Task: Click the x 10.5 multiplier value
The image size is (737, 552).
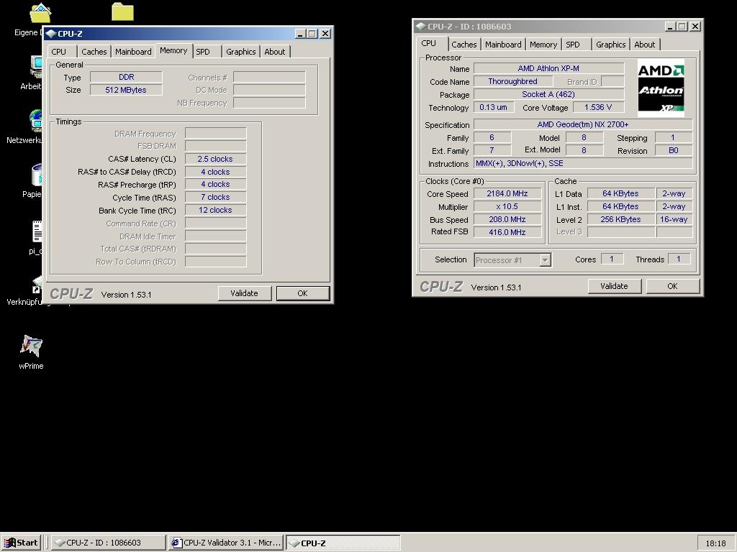Action: 507,206
